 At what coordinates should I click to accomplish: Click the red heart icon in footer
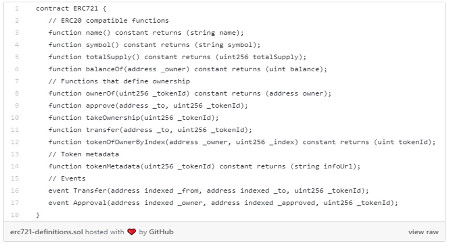[132, 232]
